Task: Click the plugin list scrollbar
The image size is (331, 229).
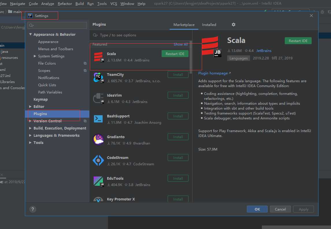Action: pos(191,57)
